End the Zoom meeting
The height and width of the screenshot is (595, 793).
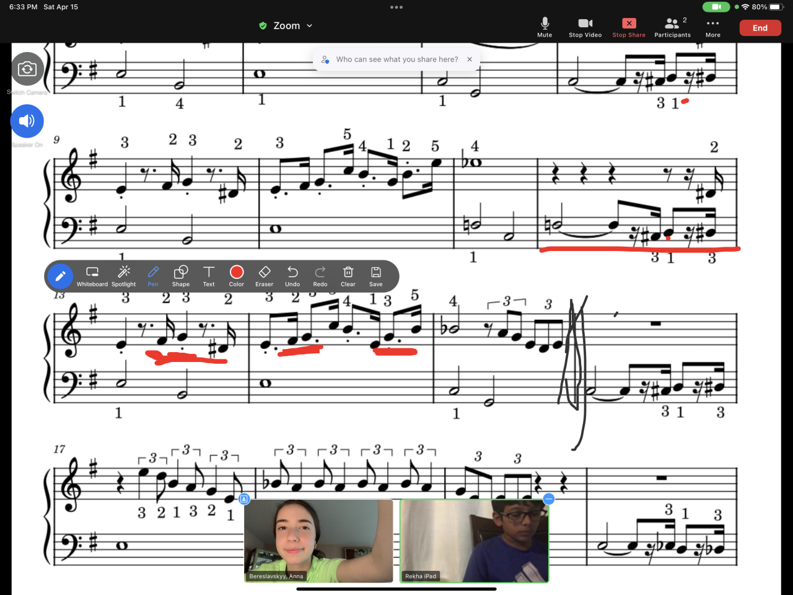coord(760,28)
